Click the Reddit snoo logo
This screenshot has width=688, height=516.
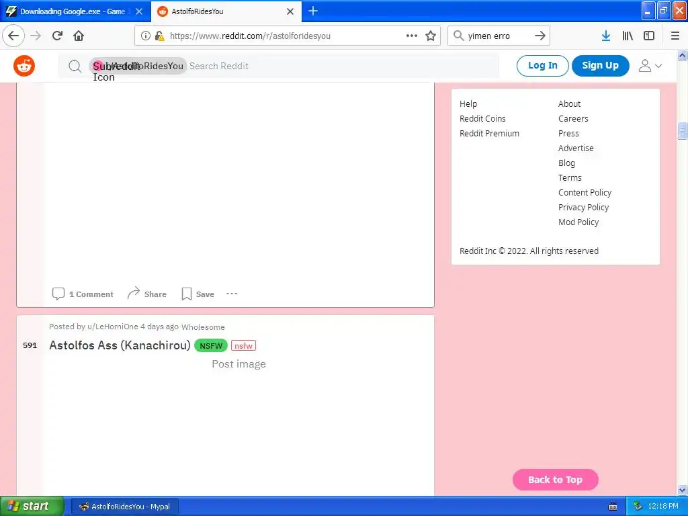24,66
